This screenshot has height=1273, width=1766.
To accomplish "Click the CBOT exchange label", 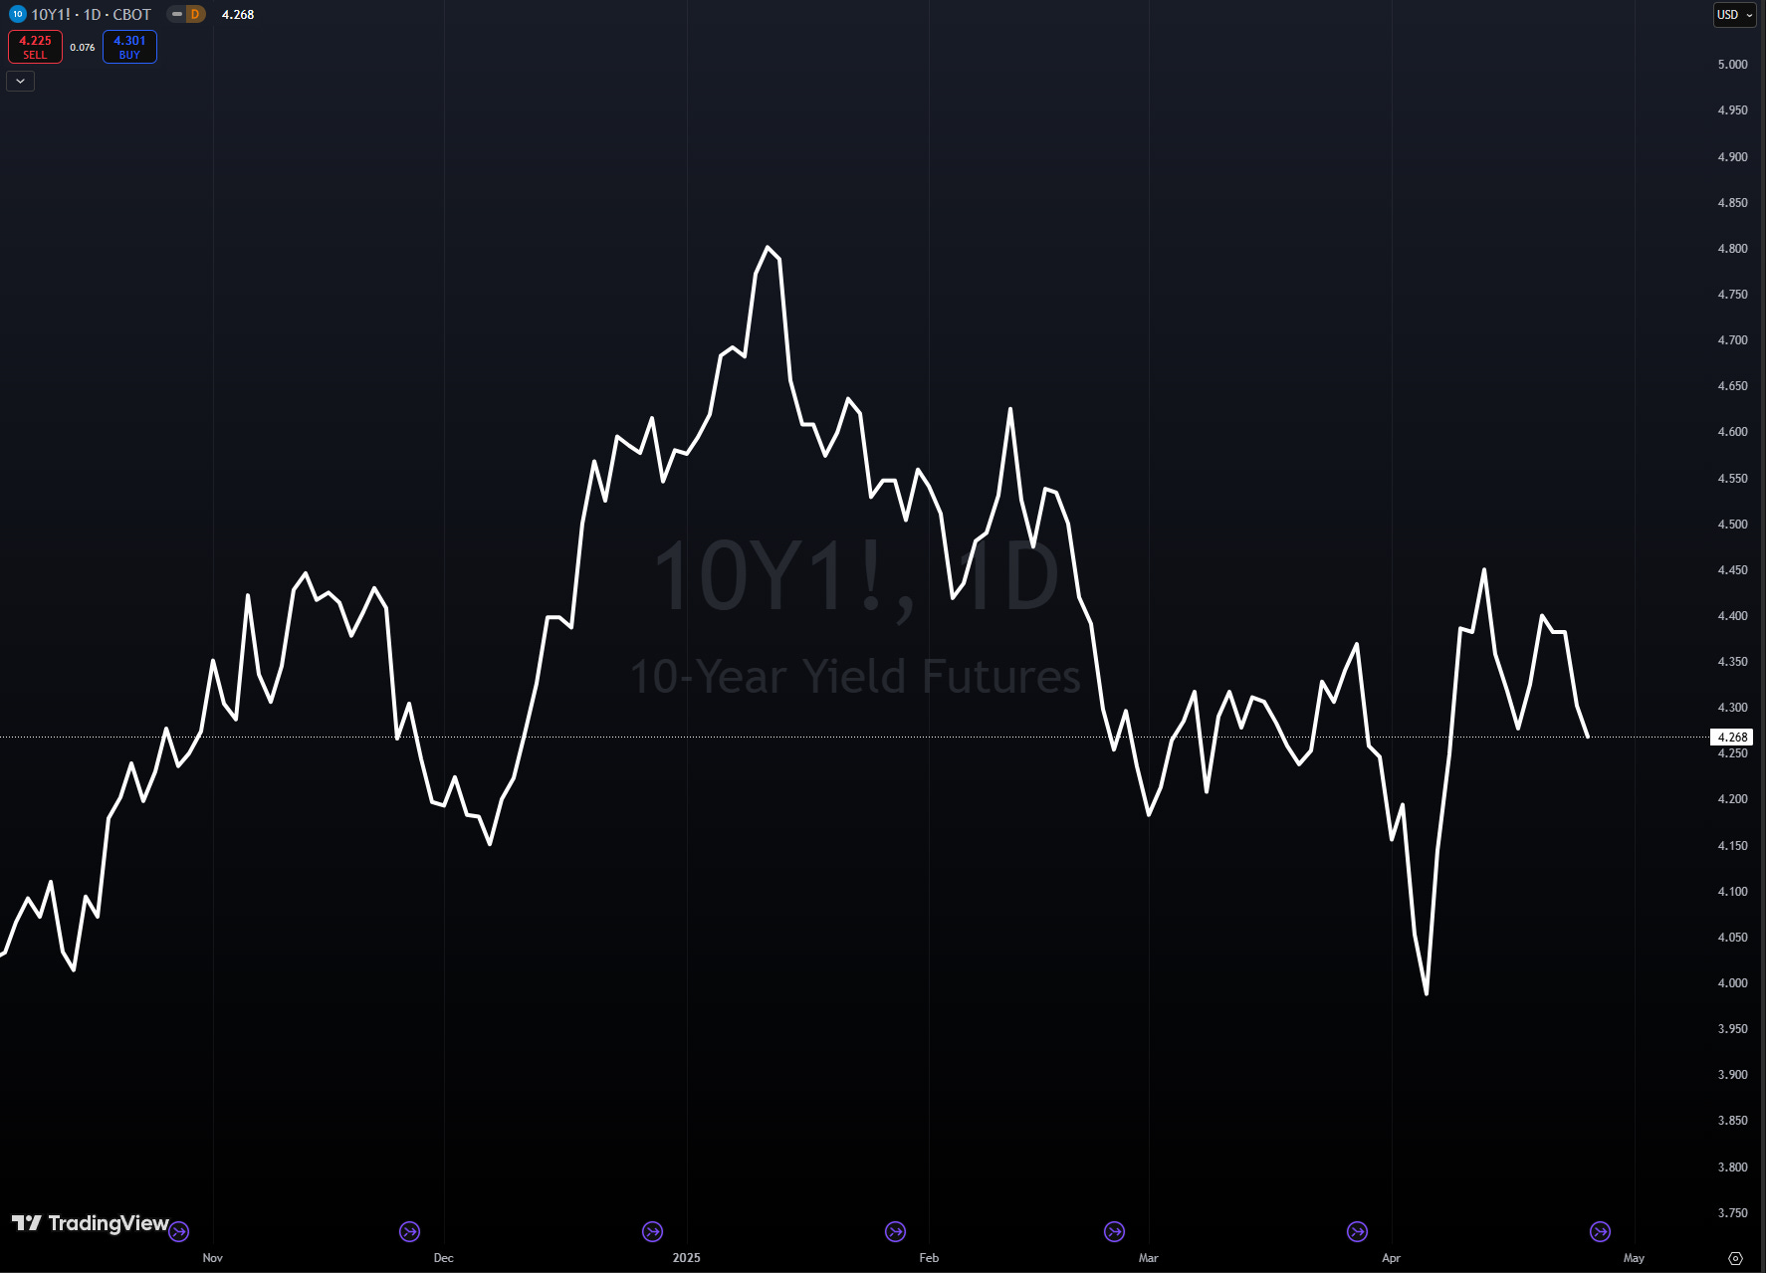I will (x=131, y=14).
